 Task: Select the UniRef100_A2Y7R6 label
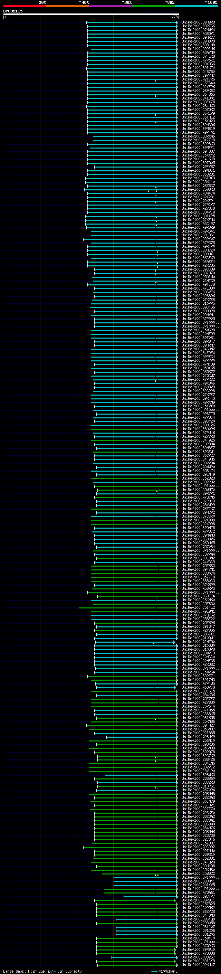tap(198, 79)
